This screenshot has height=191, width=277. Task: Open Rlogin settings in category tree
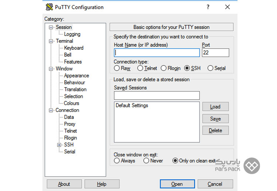pyautogui.click(x=71, y=138)
